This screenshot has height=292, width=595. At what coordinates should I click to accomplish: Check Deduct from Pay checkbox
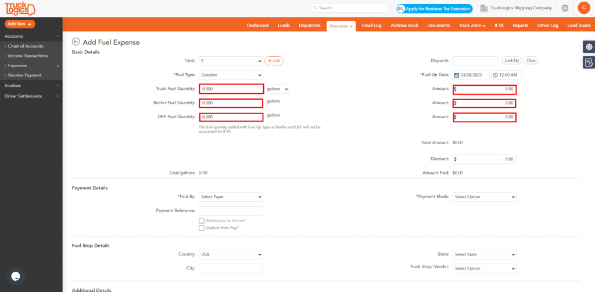(202, 228)
